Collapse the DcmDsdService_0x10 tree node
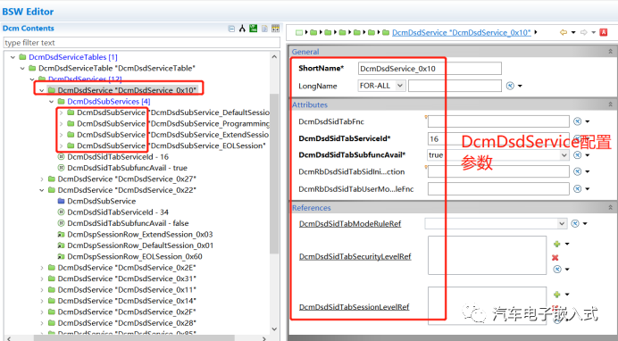Image resolution: width=618 pixels, height=341 pixels. coord(41,90)
